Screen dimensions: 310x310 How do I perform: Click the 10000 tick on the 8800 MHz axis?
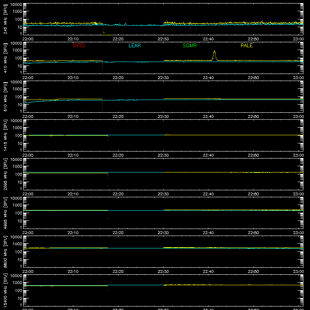16,237
